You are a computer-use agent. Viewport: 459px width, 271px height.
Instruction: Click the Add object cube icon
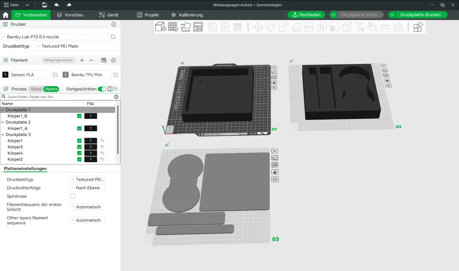160,27
